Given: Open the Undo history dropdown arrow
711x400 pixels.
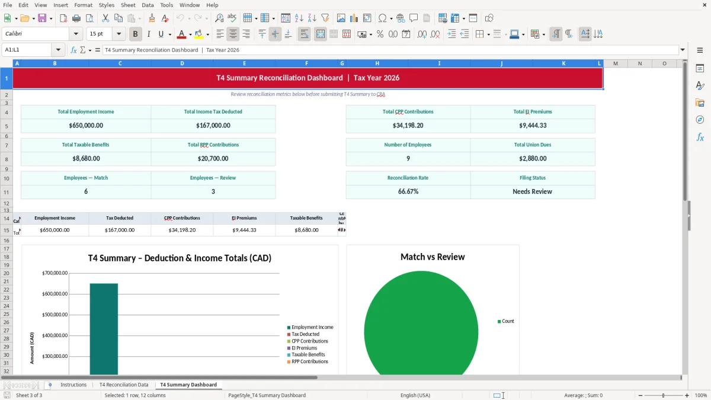Looking at the screenshot, I should coord(189,18).
